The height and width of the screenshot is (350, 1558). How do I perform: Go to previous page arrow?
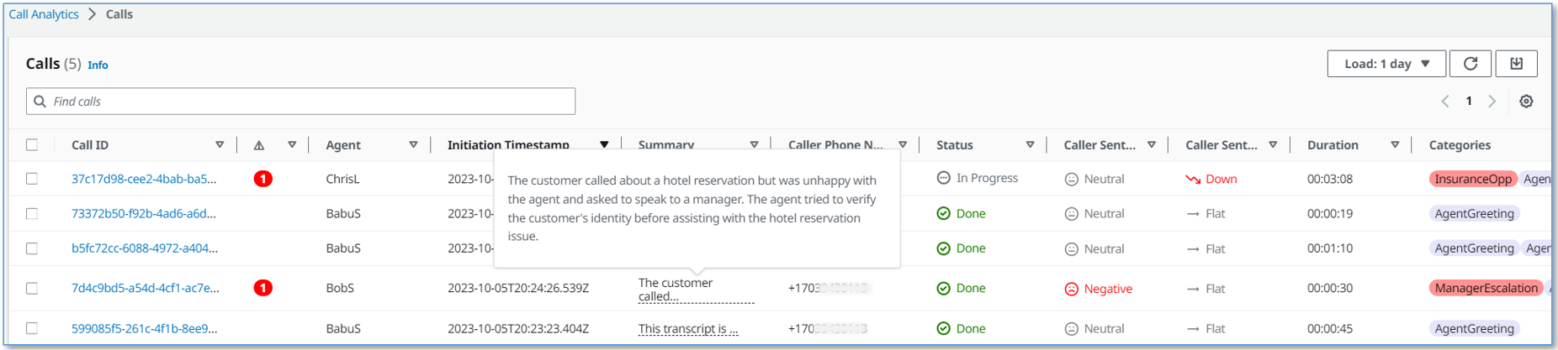point(1445,102)
